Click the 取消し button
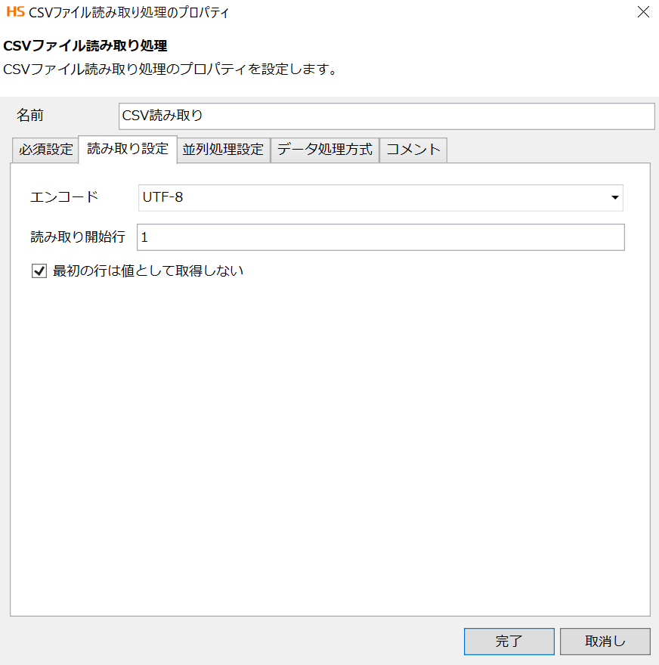This screenshot has width=659, height=665. 605,642
